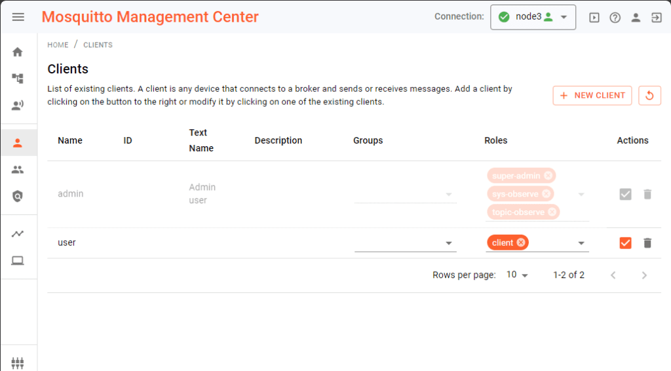The height and width of the screenshot is (371, 671).
Task: Click the refresh clients list button
Action: pos(649,96)
